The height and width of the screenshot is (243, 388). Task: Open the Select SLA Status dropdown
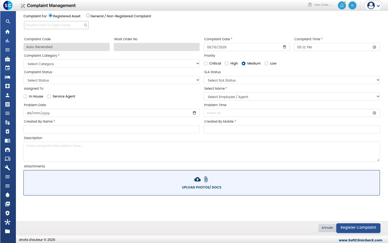292,80
